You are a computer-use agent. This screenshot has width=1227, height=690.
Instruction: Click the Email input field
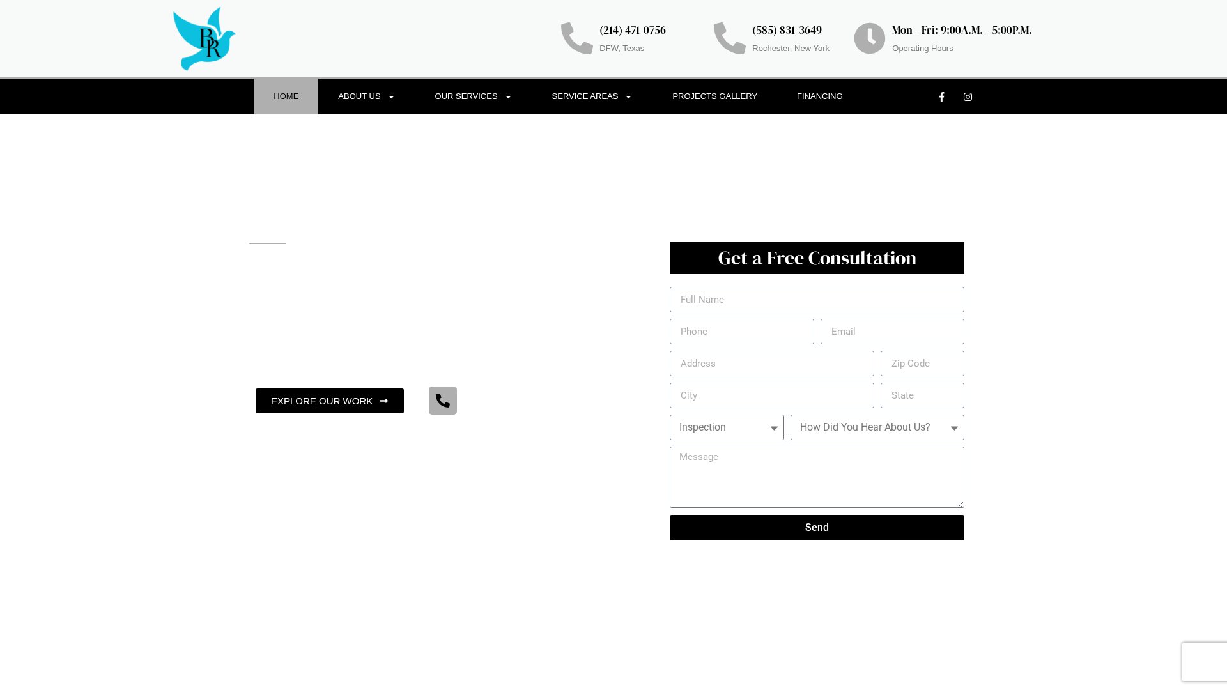(892, 332)
